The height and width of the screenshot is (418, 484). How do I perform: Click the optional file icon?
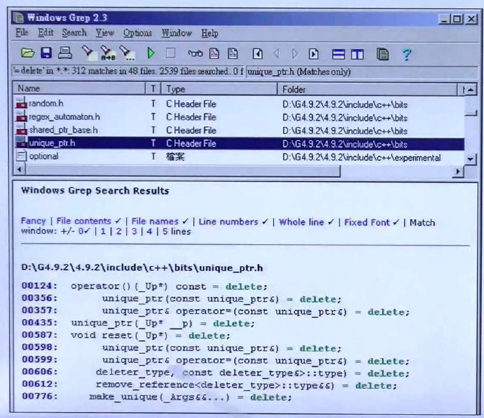[x=21, y=156]
